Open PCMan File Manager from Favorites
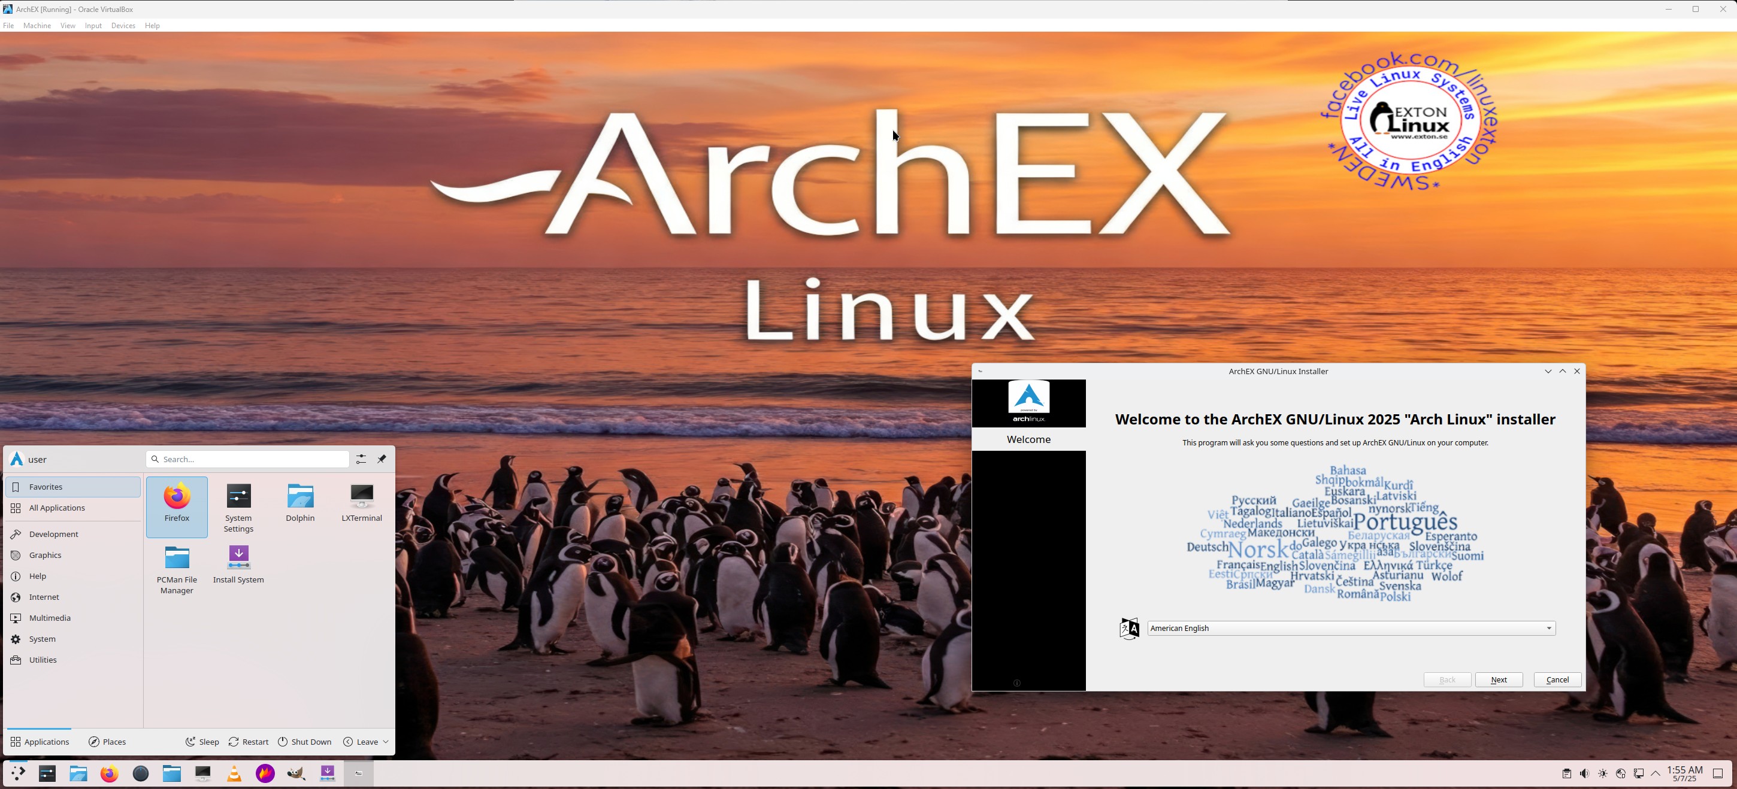 click(177, 570)
